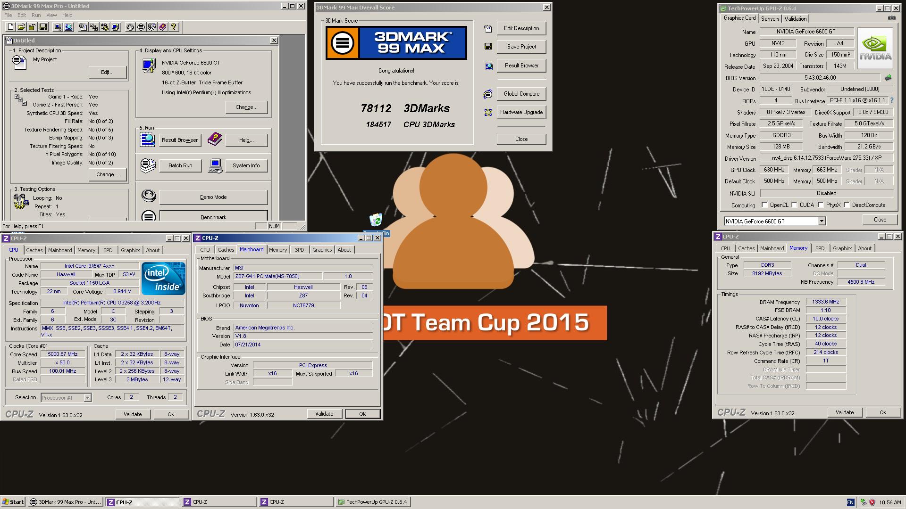
Task: Click the Intel inside logo in CPU-Z
Action: pos(163,279)
